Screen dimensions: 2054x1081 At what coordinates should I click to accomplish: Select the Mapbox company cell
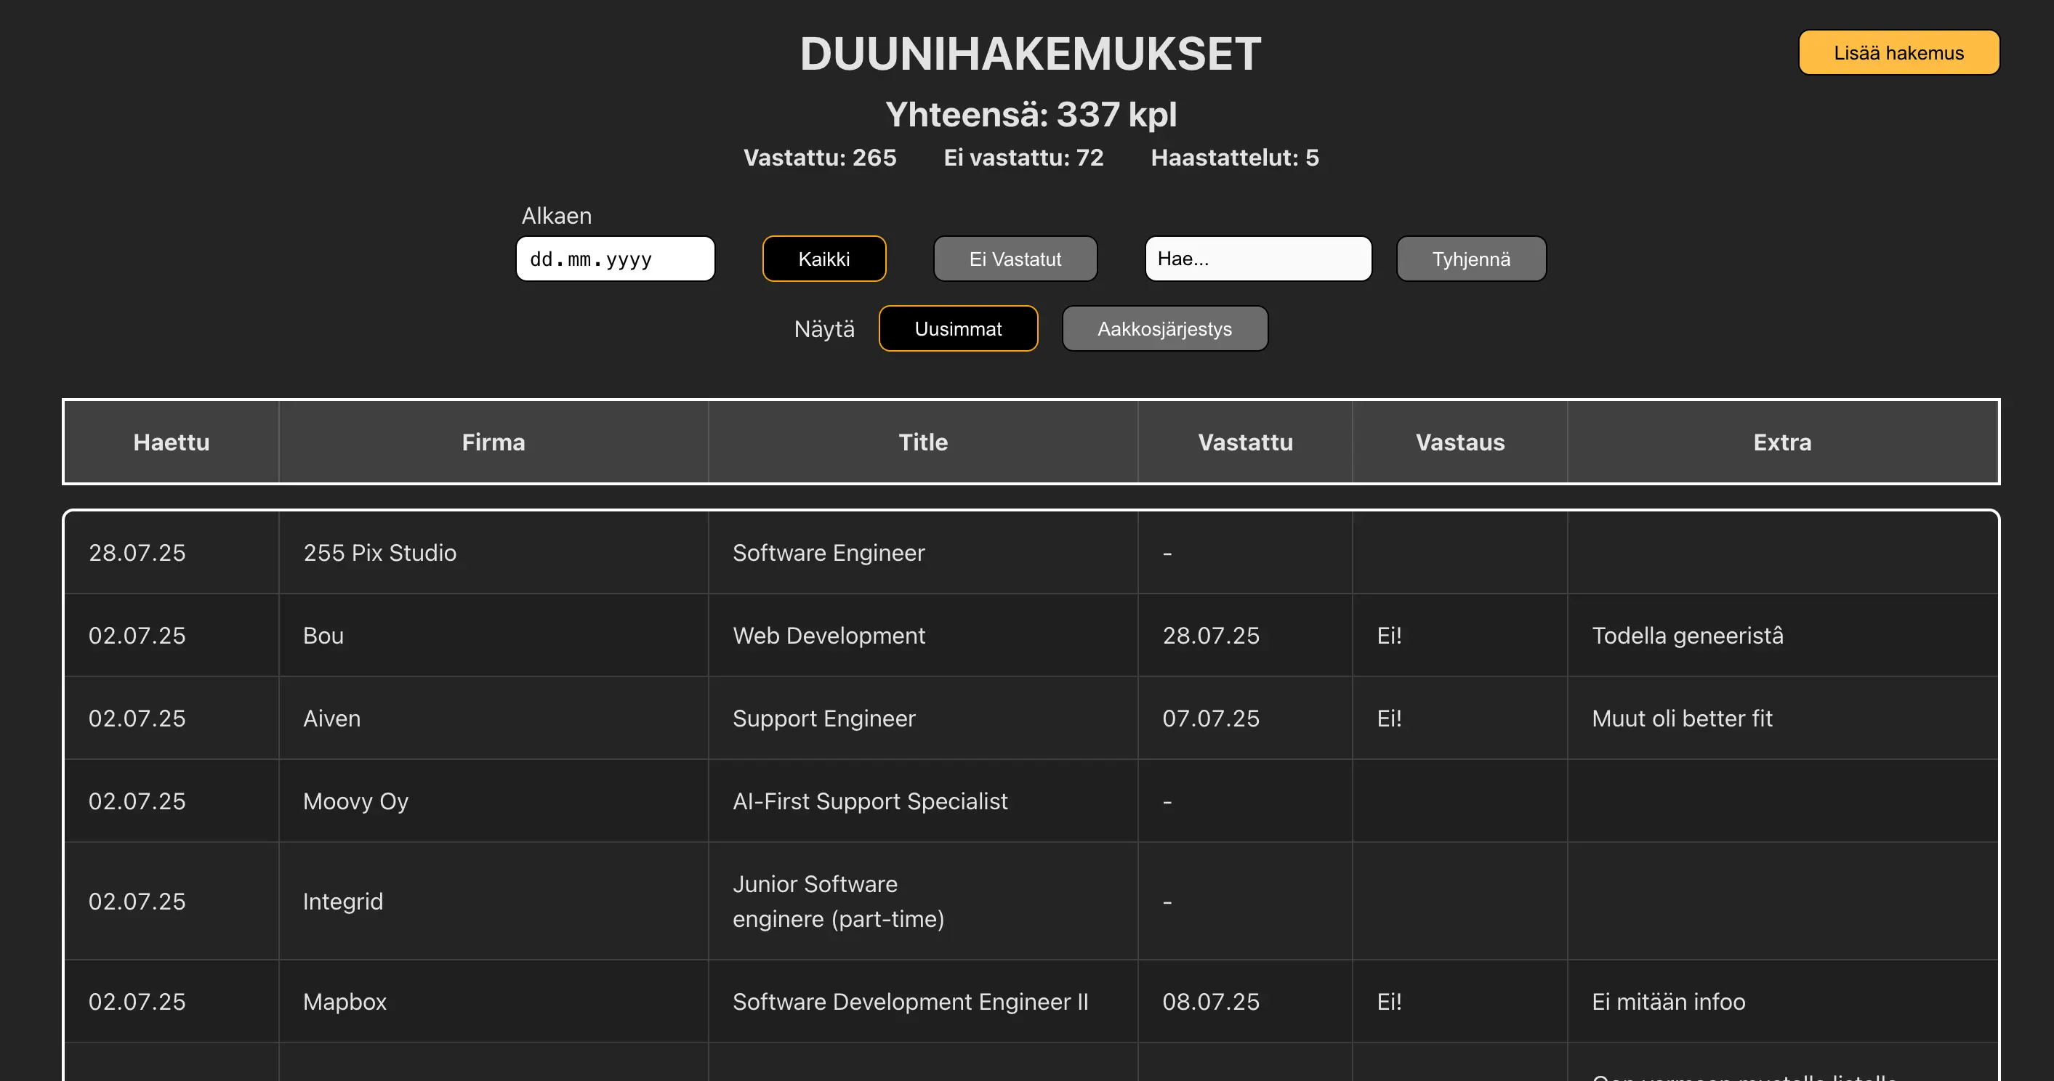click(494, 1001)
